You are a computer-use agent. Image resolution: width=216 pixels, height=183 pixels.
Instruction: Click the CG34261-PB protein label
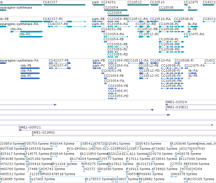tap(111, 71)
